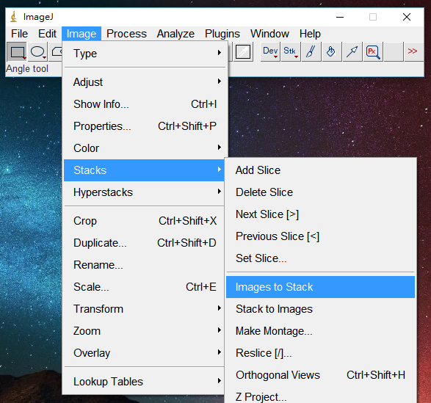Choose Duplicate... menu entry

tap(145, 243)
